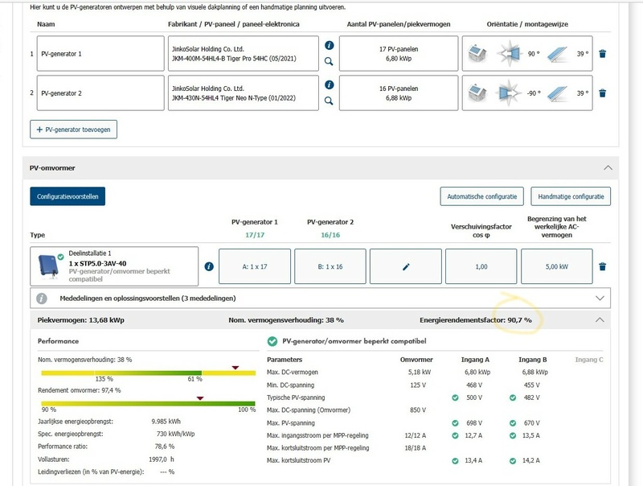
Task: Click search magnifier for PV-generator 2 panel
Action: point(329,101)
